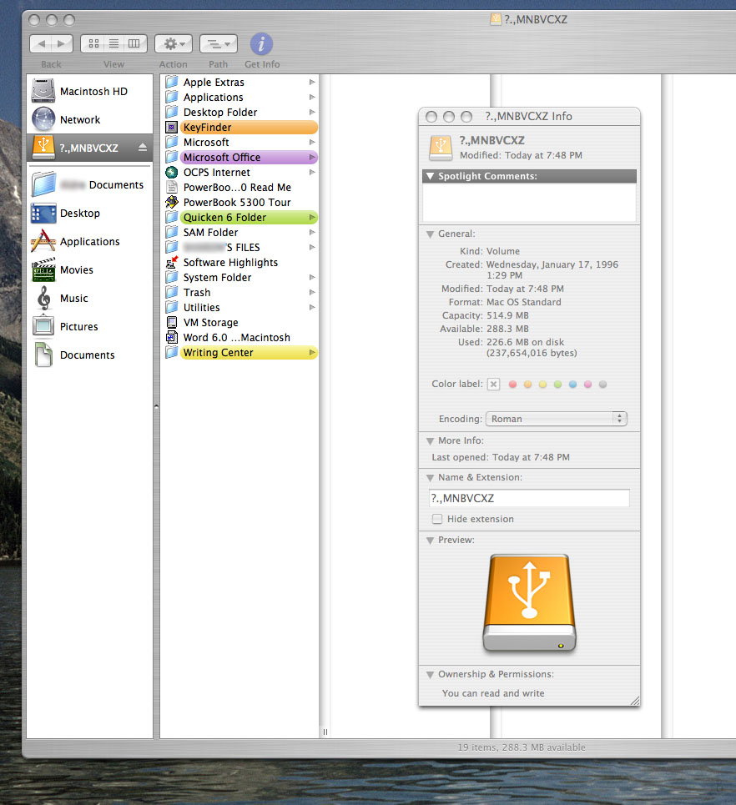
Task: Apply the green color label
Action: (x=557, y=384)
